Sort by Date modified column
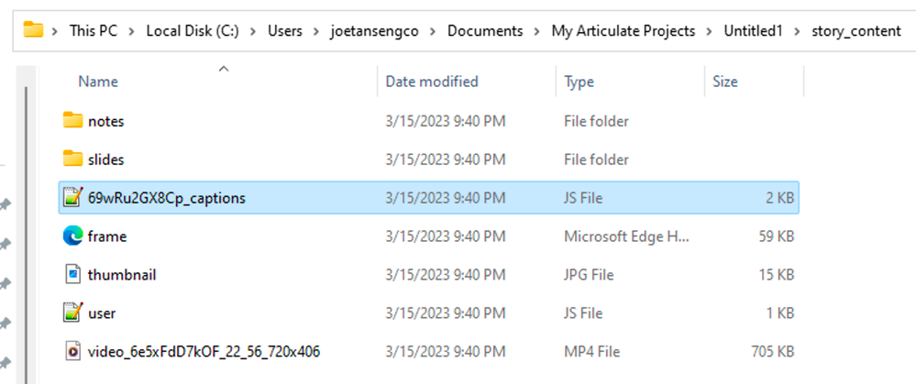This screenshot has width=916, height=384. coord(432,82)
